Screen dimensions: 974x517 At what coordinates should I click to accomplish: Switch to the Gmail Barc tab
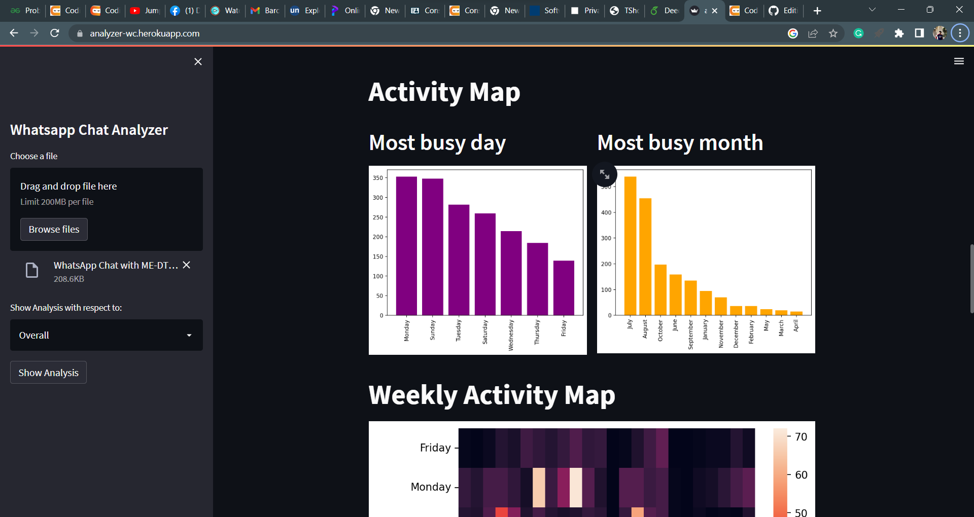(265, 11)
